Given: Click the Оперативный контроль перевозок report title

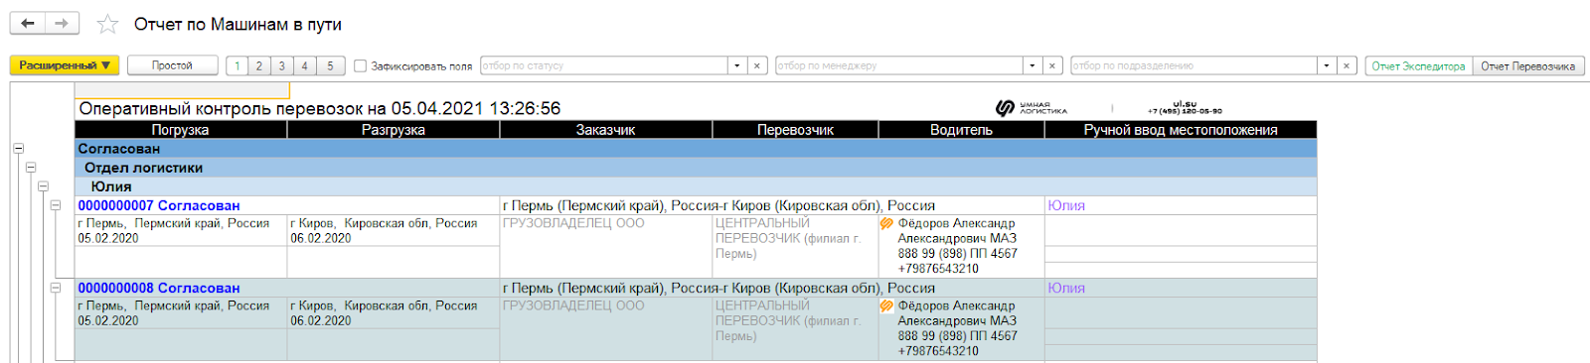Looking at the screenshot, I should (320, 108).
